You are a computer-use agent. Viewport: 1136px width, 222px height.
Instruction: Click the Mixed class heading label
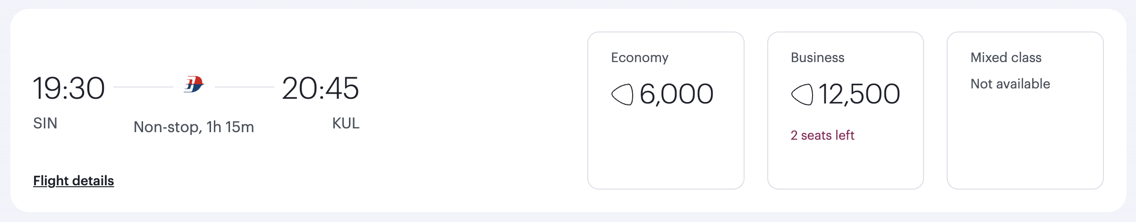coord(1006,57)
